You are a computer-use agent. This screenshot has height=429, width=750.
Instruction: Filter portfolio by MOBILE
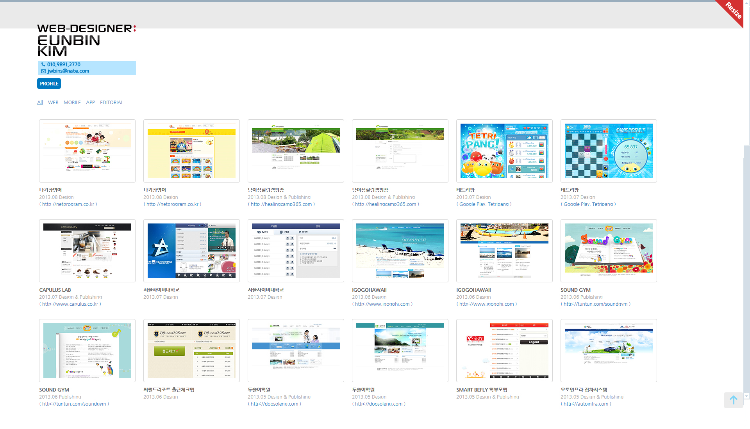tap(72, 103)
